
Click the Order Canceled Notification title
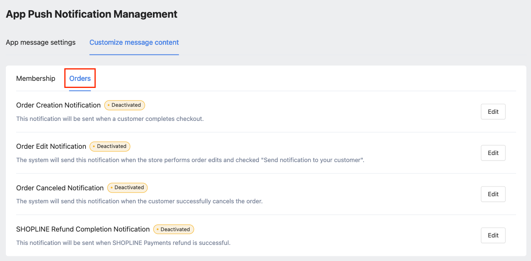(x=60, y=188)
